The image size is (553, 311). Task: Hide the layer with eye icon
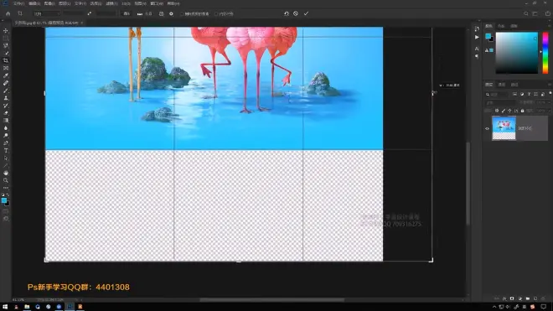tap(487, 128)
